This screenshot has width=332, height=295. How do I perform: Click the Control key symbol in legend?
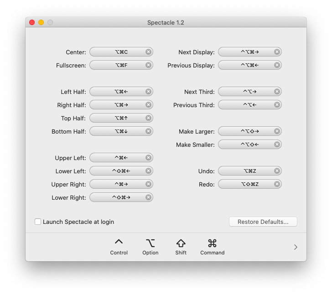(x=119, y=242)
